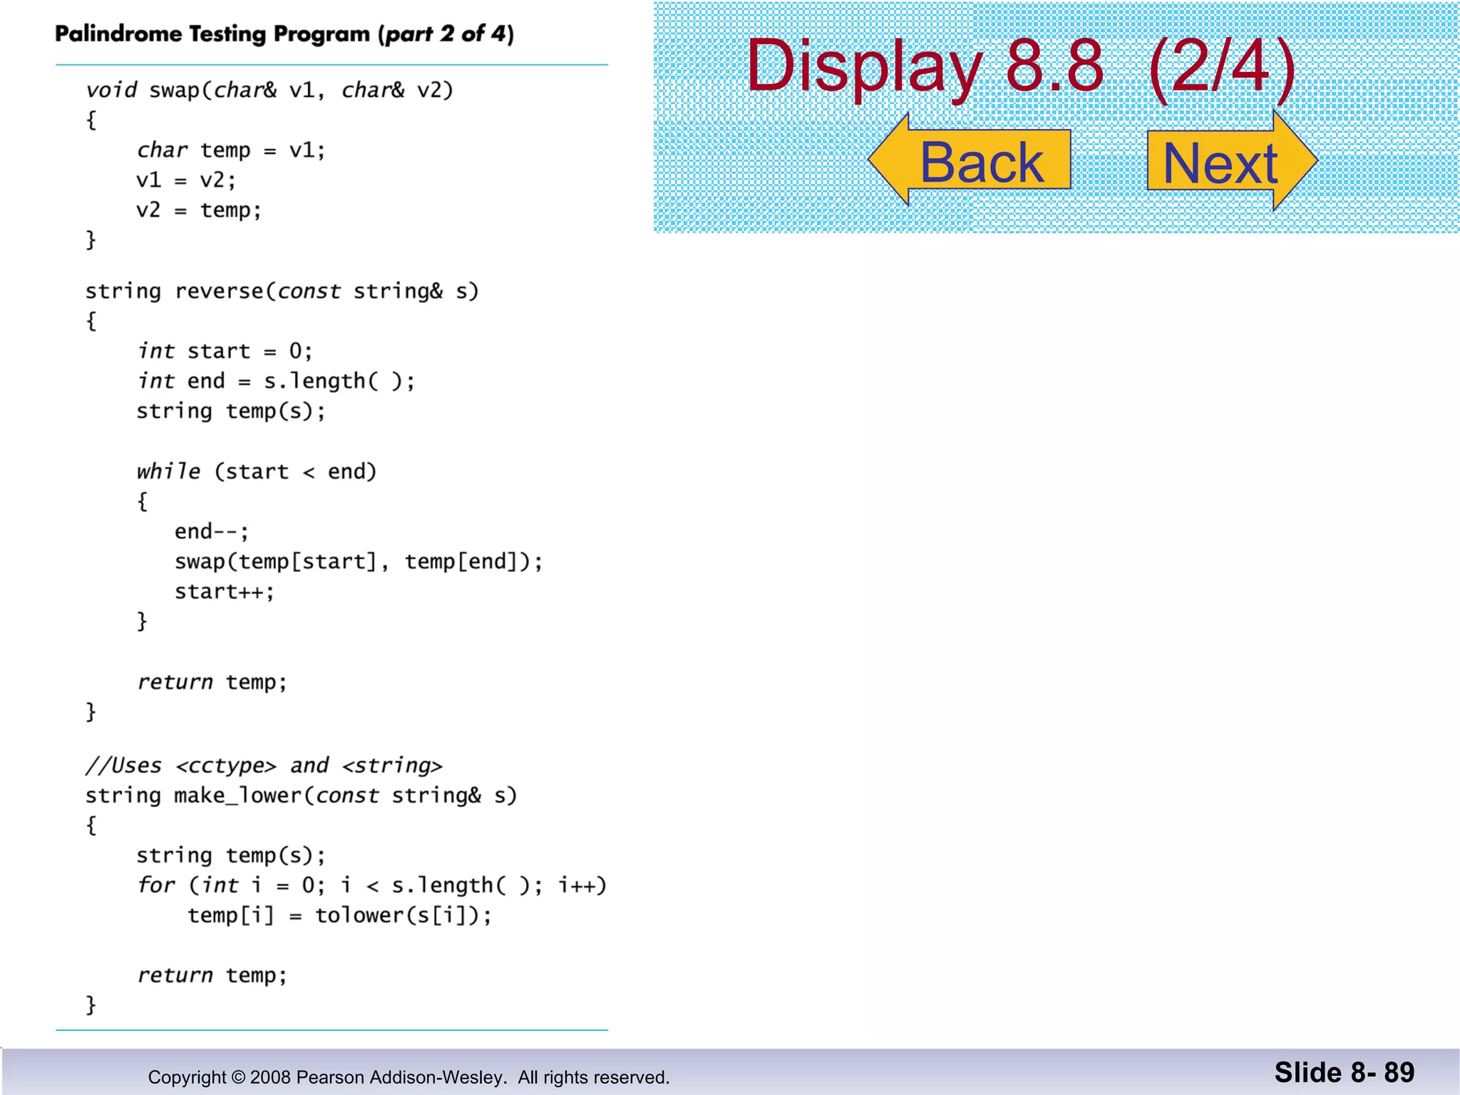Click the 'int end = s.length( );' line
The height and width of the screenshot is (1095, 1460).
pos(276,381)
